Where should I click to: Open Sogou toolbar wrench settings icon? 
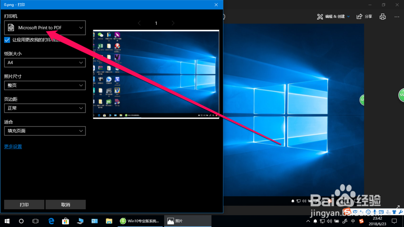[401, 212]
